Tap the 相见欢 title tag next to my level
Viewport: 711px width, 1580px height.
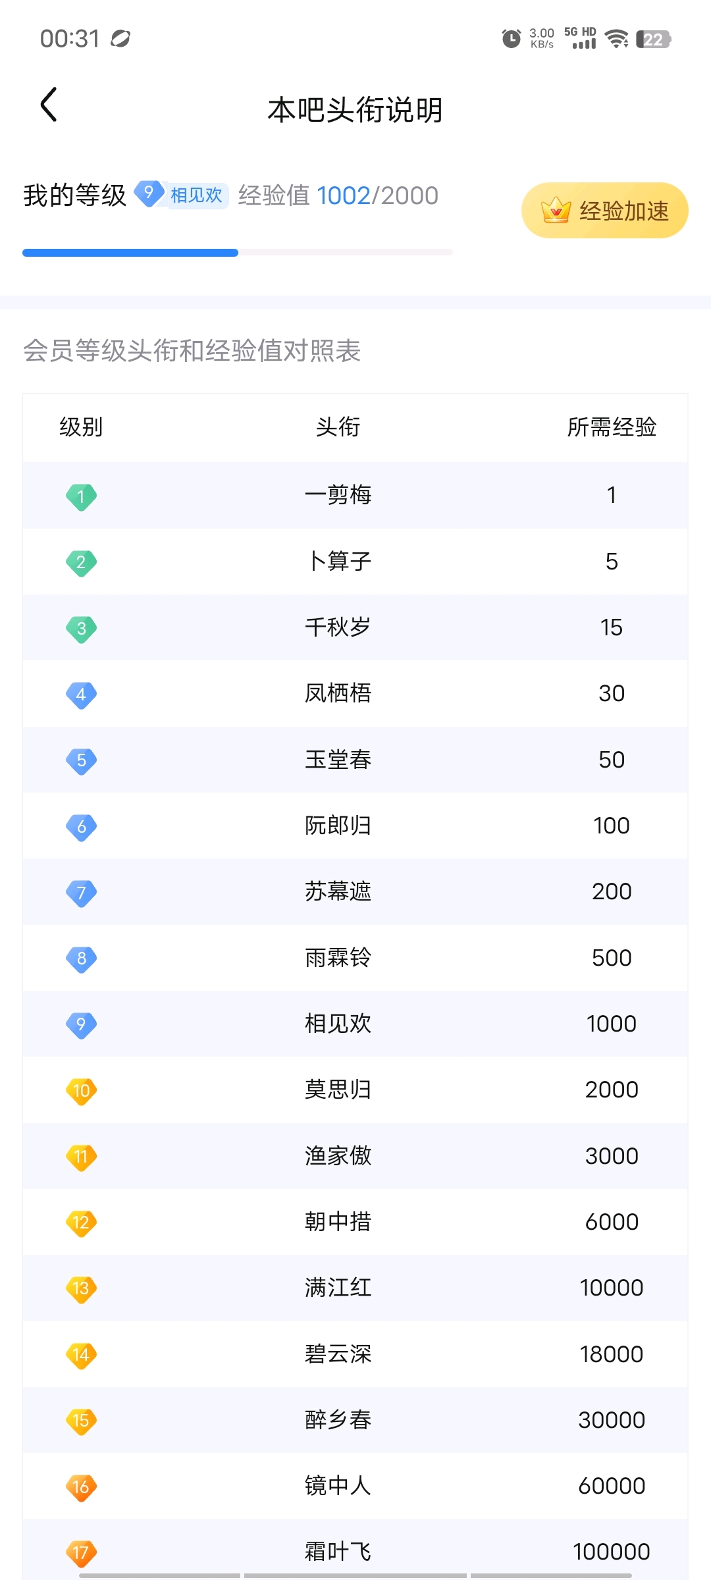197,196
